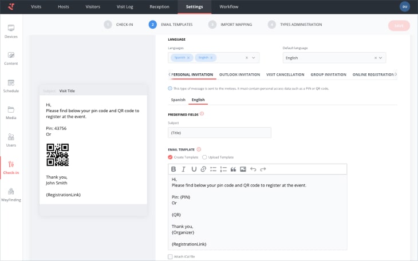The width and height of the screenshot is (418, 261).
Task: Expand the Languages dropdown arrow
Action: point(254,58)
